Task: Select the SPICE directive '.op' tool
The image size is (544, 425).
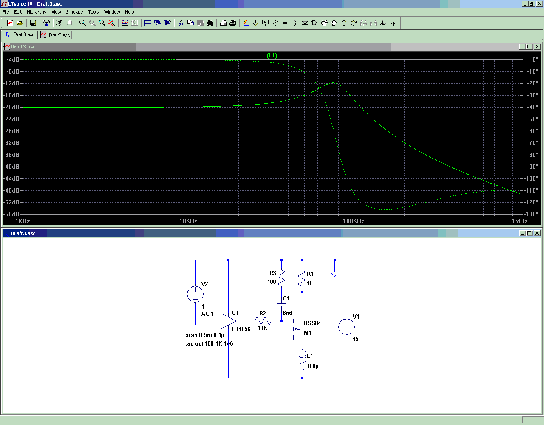Action: point(393,23)
